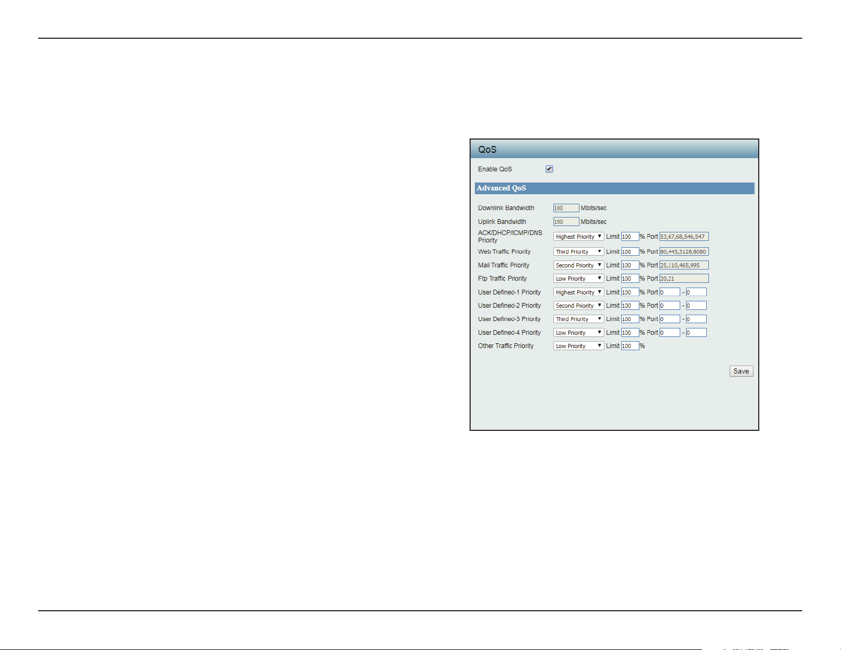Viewport: 841px width, 650px height.
Task: Click the Mail Traffic Priority label
Action: 504,265
